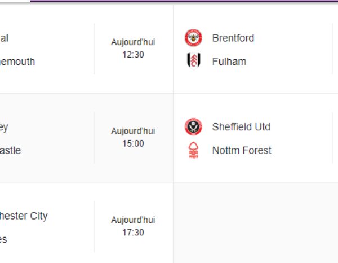Select the Nottm Forest team name

pos(242,150)
